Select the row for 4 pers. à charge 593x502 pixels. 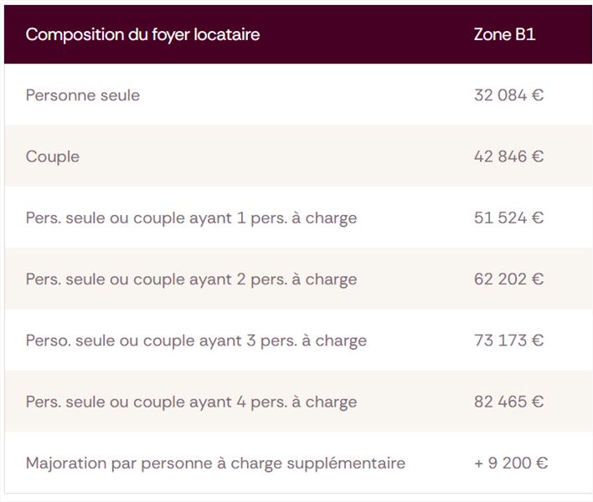coord(298,402)
